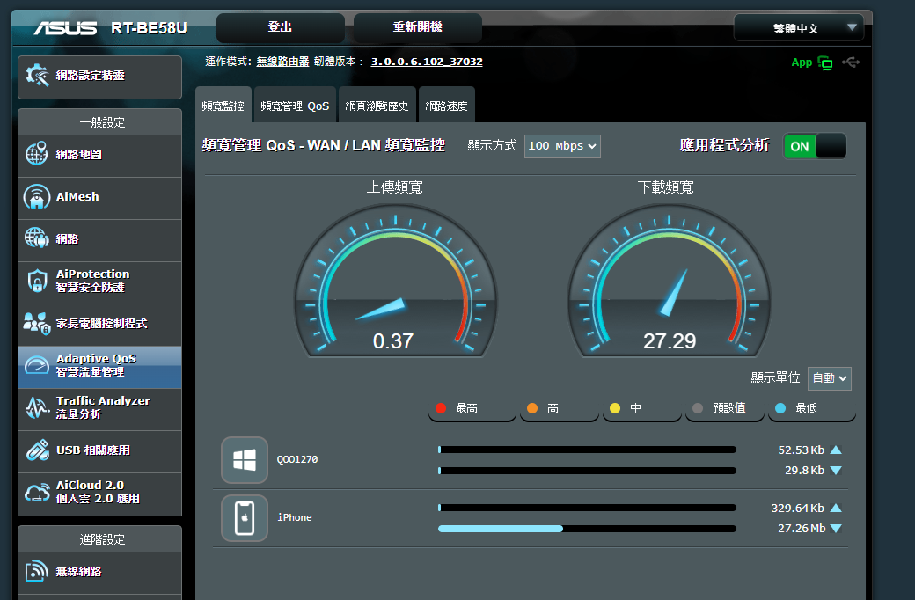Click the ASUS logo
Image resolution: width=915 pixels, height=600 pixels.
coord(65,27)
